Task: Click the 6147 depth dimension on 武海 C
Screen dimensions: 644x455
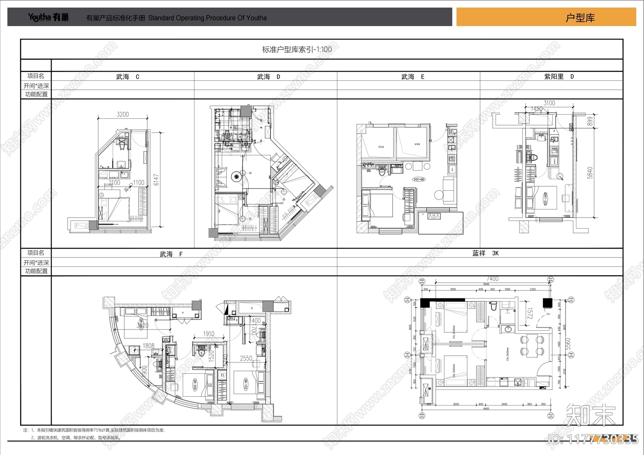Action: coord(156,180)
